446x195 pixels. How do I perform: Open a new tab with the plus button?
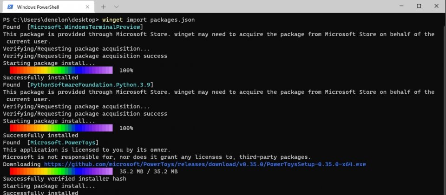[104, 7]
